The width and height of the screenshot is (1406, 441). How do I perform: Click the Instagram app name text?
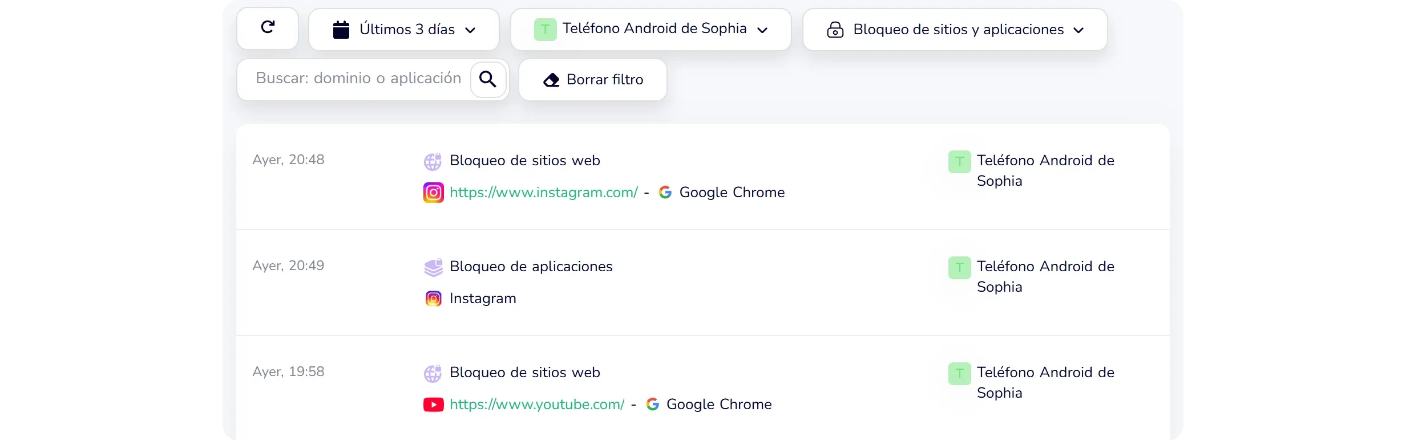(483, 299)
